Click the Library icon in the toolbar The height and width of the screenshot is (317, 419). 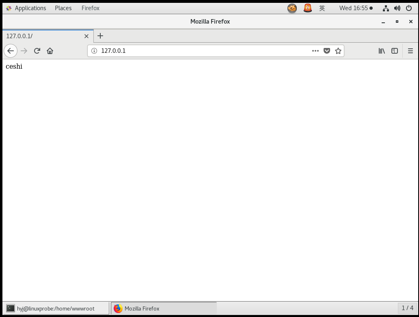381,51
